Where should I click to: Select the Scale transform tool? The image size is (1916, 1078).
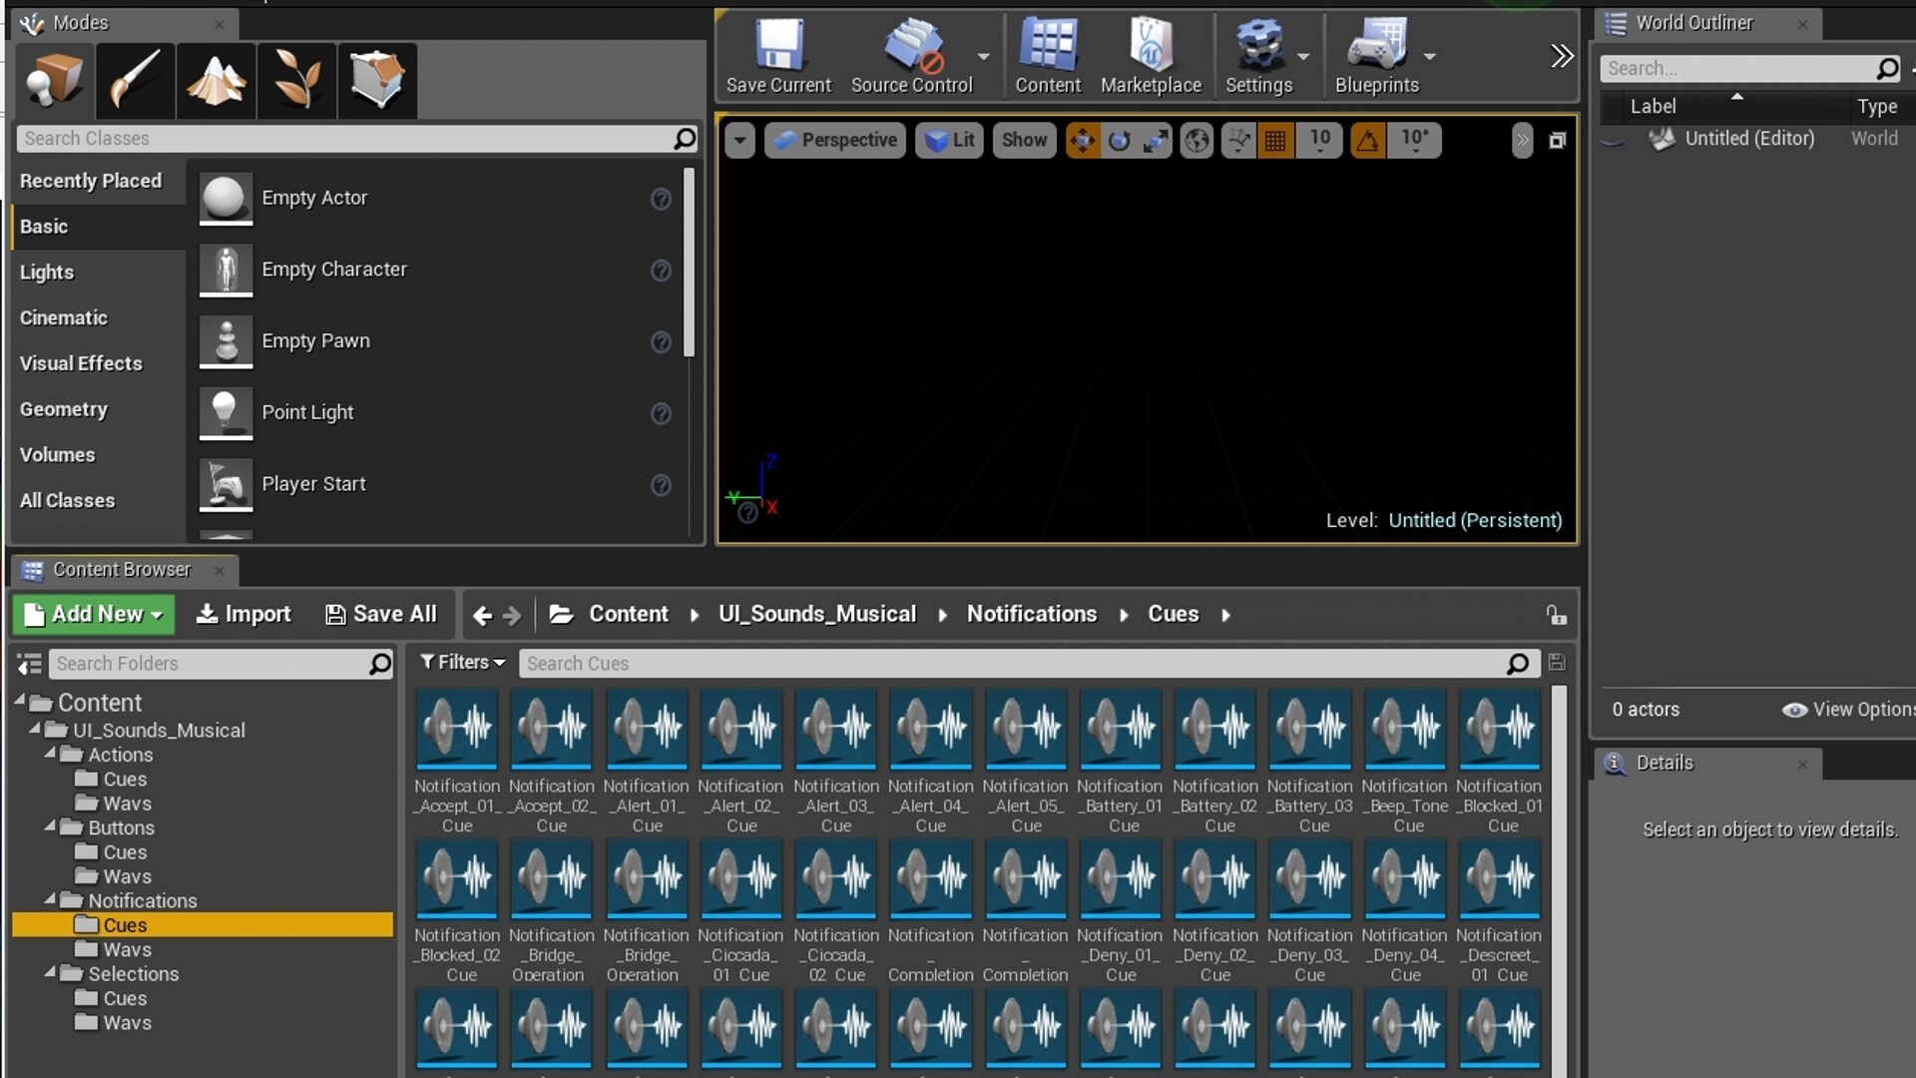point(1155,141)
